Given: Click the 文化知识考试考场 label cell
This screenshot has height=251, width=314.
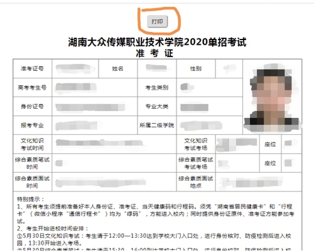Looking at the screenshot, I should point(196,144).
